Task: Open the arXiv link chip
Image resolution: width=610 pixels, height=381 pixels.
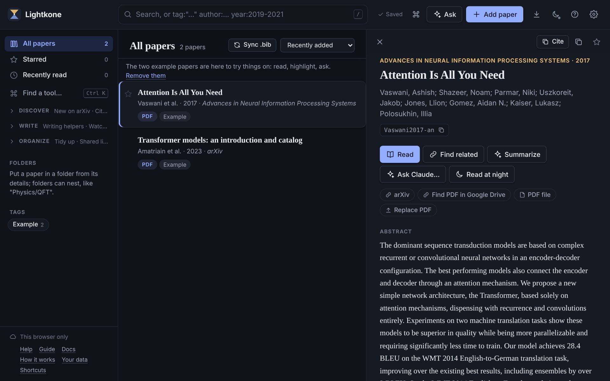Action: pyautogui.click(x=397, y=195)
